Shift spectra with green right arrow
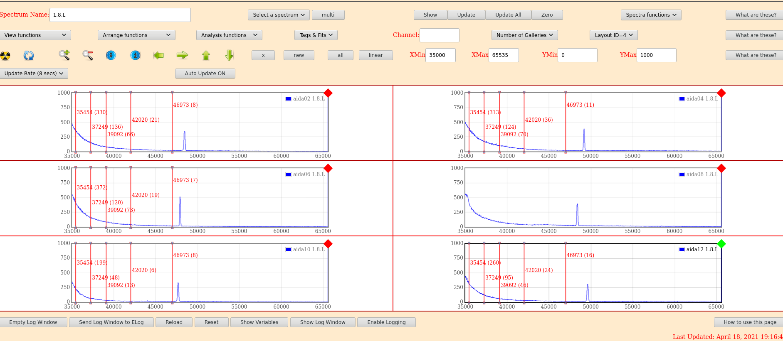The image size is (783, 341). coord(182,55)
